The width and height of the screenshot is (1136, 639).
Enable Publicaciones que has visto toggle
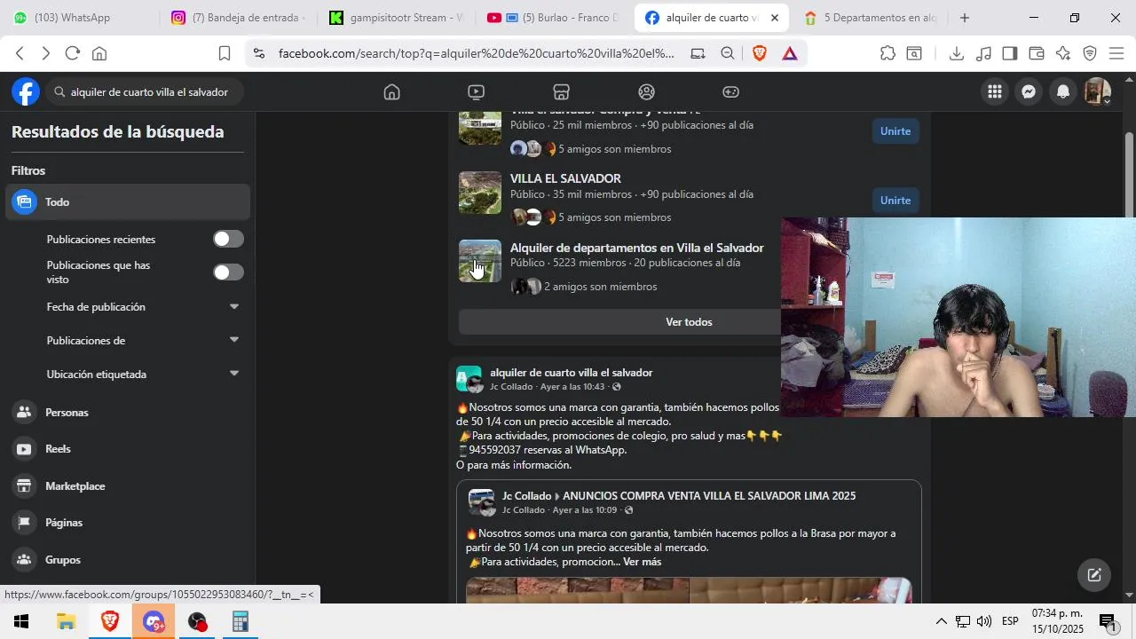pyautogui.click(x=228, y=272)
